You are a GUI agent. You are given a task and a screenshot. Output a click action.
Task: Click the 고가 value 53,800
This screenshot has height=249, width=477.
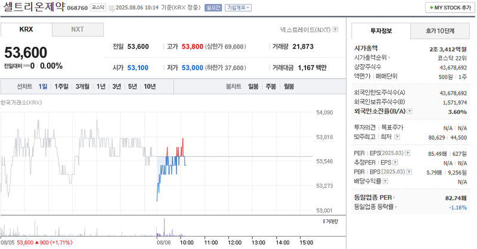[x=192, y=47]
